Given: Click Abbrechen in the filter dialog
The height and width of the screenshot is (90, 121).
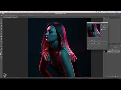Looking at the screenshot, I should pyautogui.click(x=104, y=27).
